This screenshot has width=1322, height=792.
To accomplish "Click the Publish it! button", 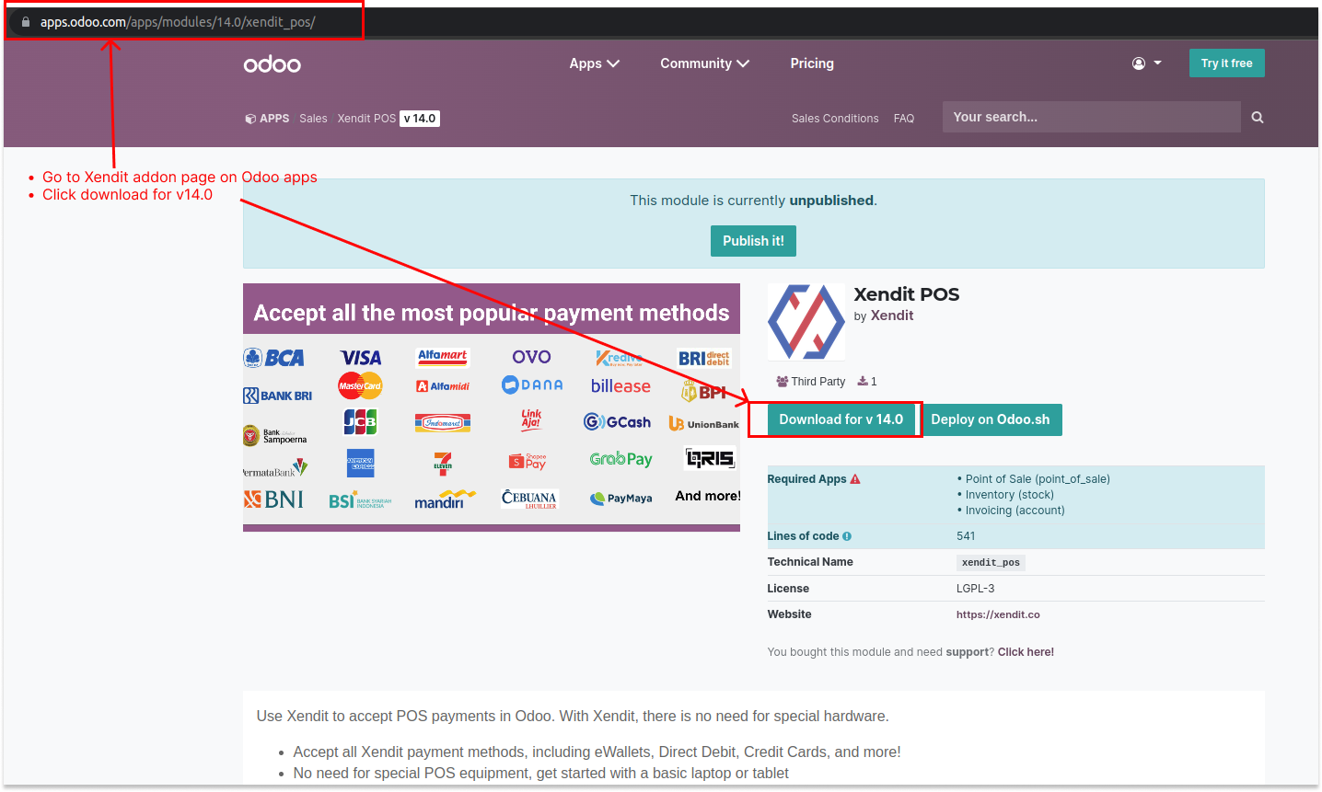I will coord(753,241).
